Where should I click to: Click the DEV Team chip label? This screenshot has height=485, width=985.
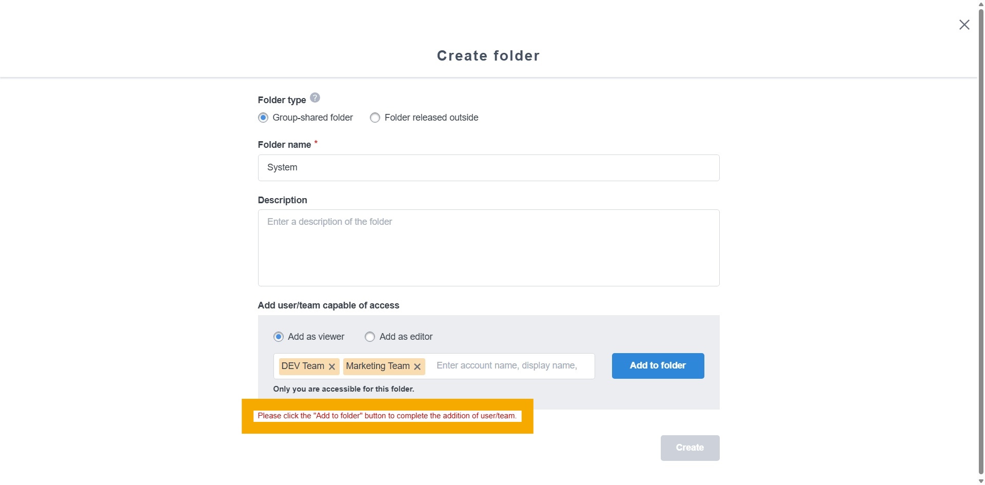pyautogui.click(x=303, y=366)
